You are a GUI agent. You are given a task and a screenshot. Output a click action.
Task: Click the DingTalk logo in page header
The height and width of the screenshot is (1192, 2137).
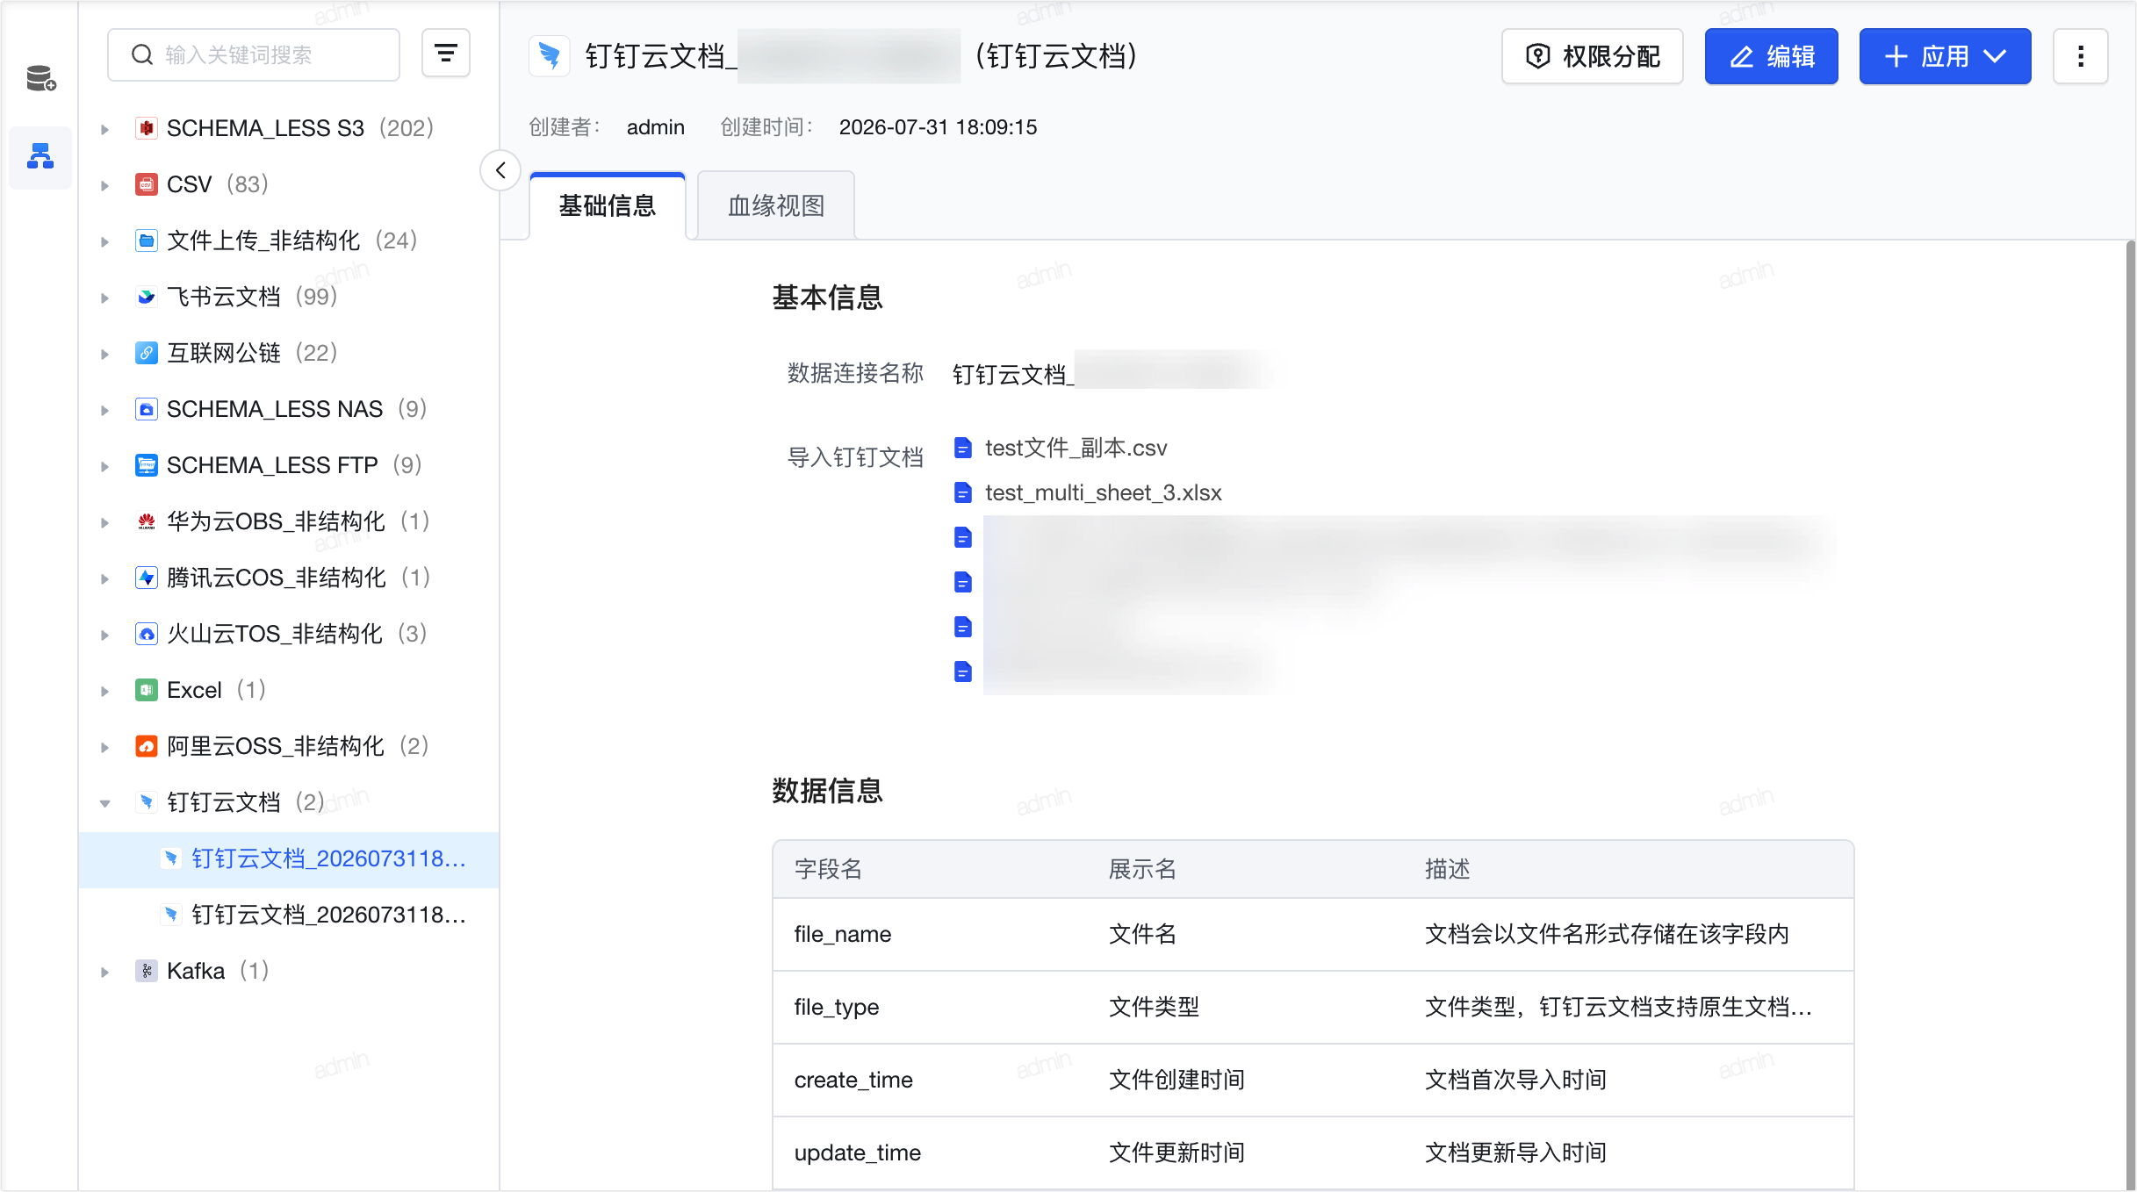click(550, 56)
